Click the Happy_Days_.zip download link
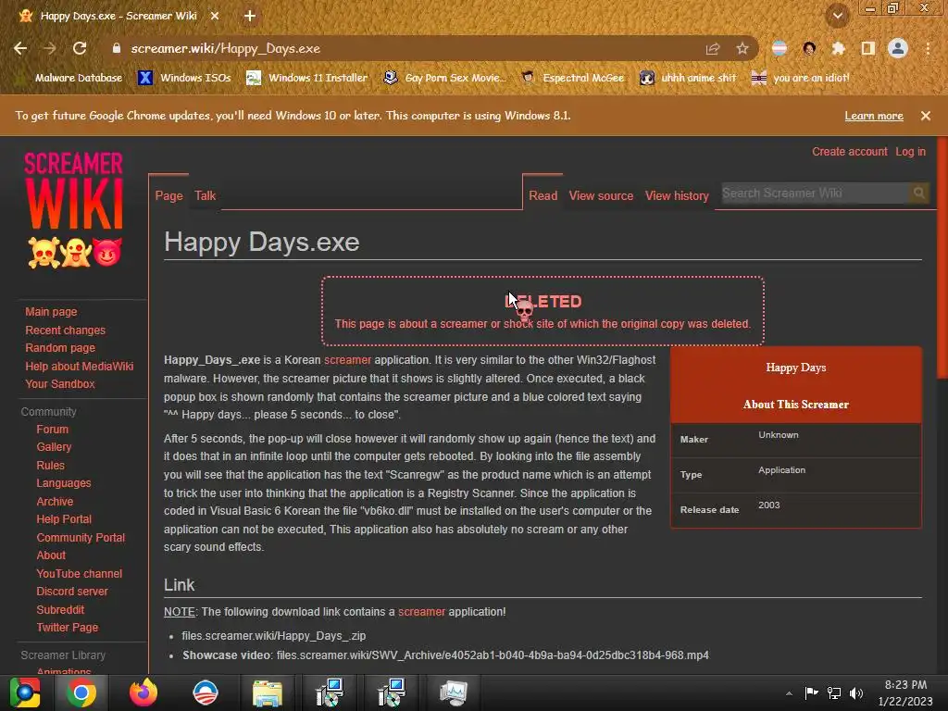This screenshot has width=948, height=711. coord(273,636)
